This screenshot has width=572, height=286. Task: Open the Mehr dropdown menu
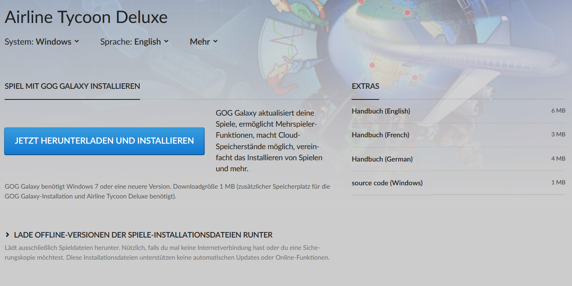tap(204, 42)
